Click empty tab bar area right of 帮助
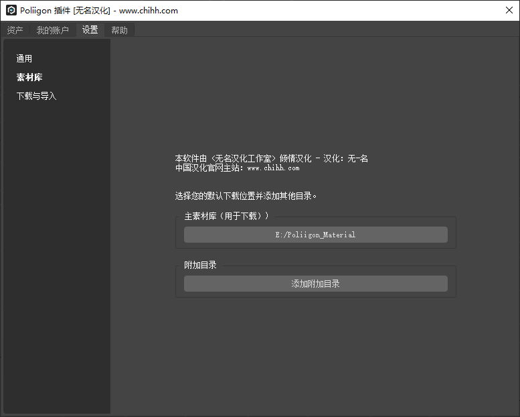 [x=321, y=30]
